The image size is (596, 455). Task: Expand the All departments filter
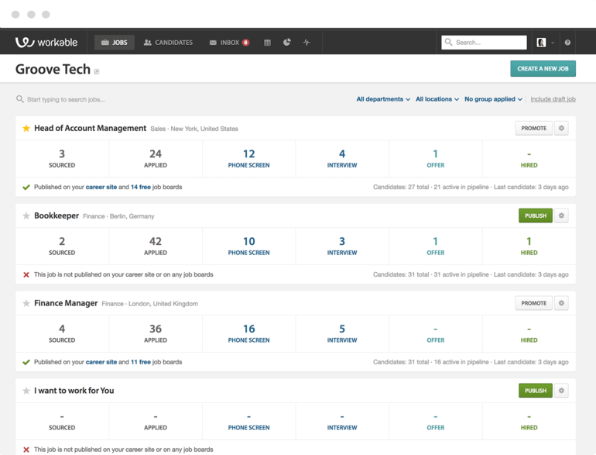383,99
